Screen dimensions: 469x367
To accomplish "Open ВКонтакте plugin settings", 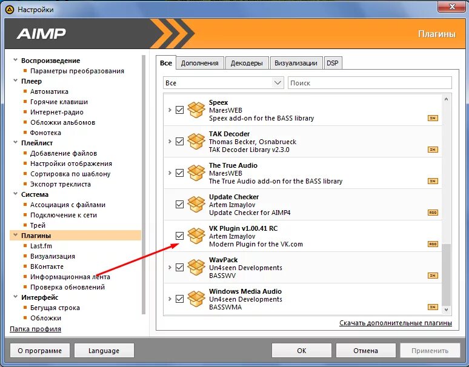I will (x=47, y=266).
